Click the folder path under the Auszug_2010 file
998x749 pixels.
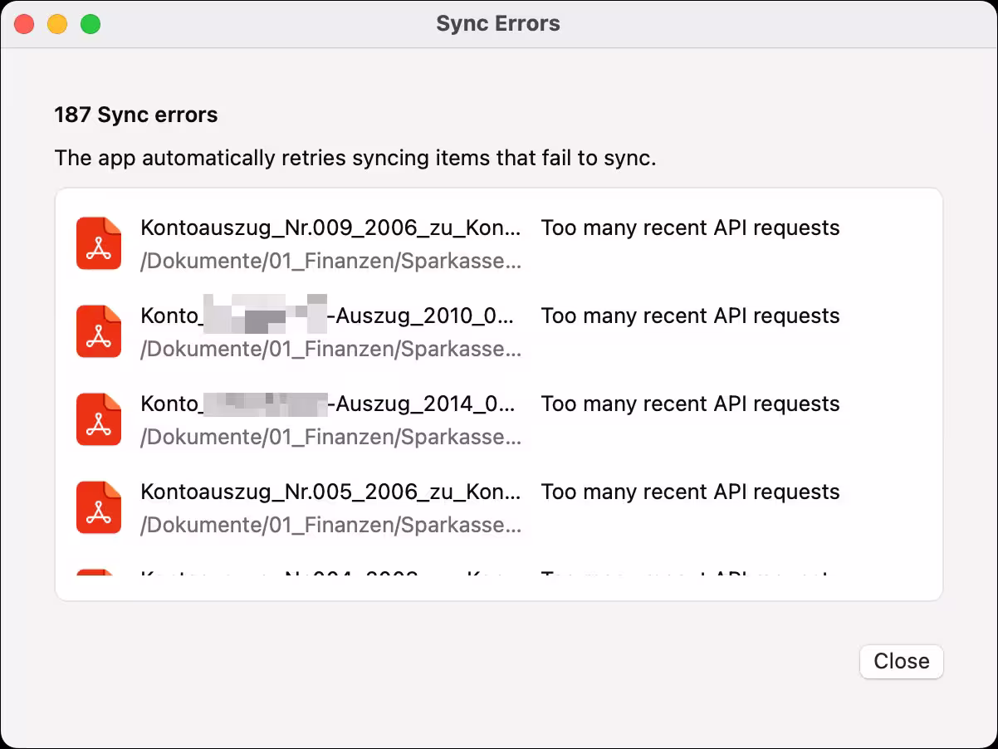point(331,350)
